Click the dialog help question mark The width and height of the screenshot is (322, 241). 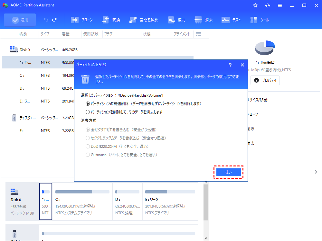pos(230,65)
